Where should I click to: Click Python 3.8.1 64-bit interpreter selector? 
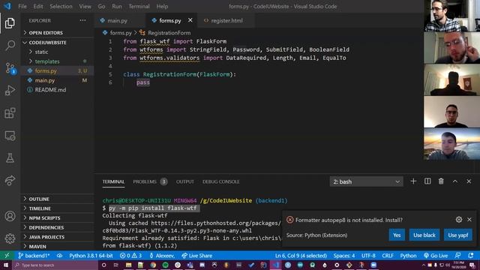click(x=91, y=256)
